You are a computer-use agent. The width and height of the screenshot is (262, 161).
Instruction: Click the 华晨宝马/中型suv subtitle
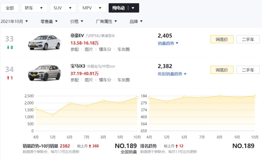[101, 66]
